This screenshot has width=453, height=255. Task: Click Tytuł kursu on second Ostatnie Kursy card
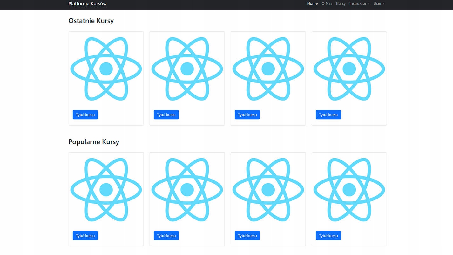166,115
